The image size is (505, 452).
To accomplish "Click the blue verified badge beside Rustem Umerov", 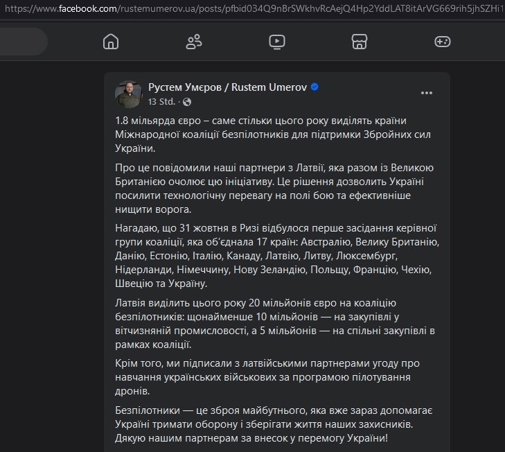I will click(x=314, y=87).
